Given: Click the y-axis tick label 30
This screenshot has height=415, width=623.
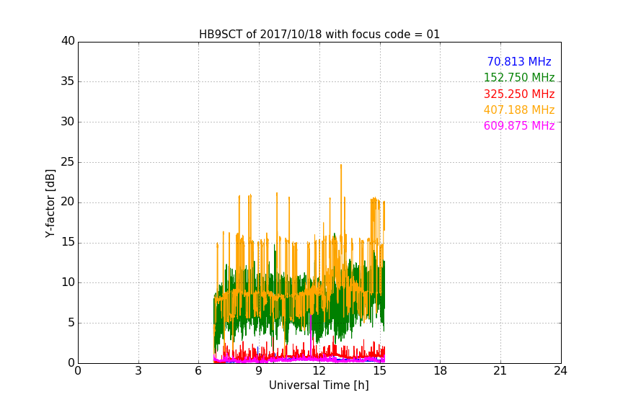Looking at the screenshot, I should click(x=68, y=122).
